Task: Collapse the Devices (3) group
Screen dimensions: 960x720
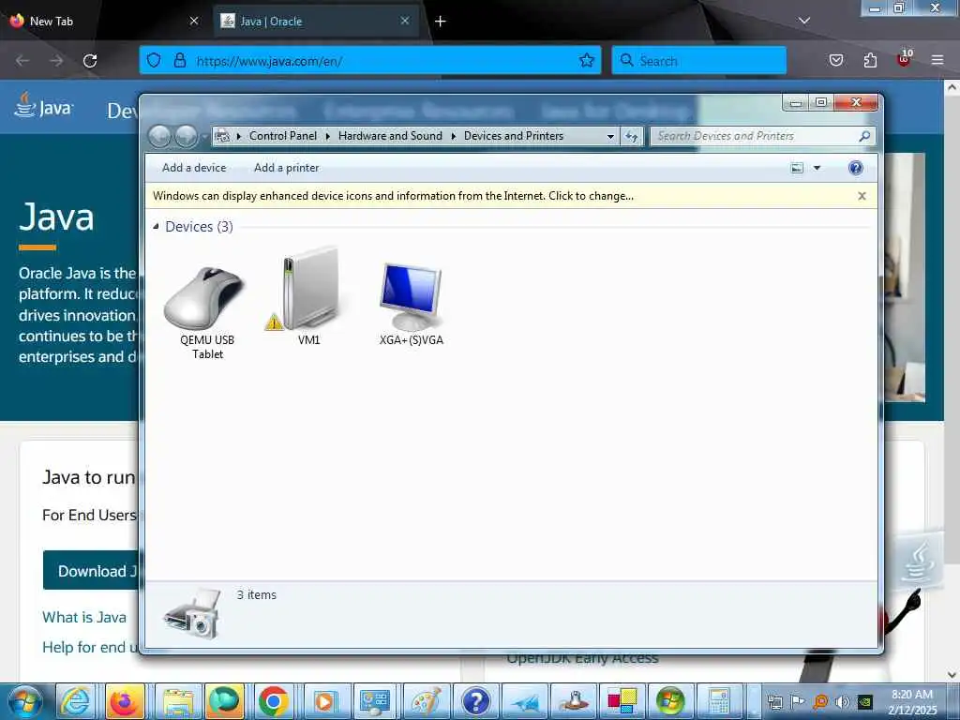Action: tap(157, 227)
